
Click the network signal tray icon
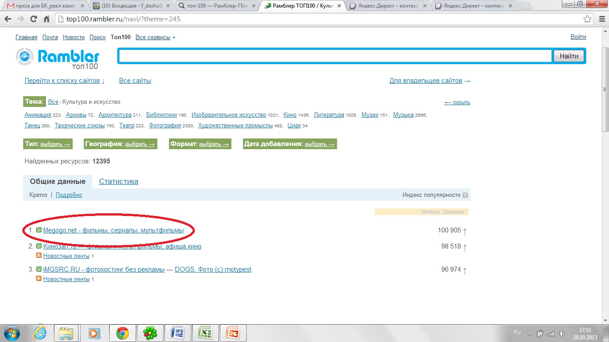click(x=551, y=333)
